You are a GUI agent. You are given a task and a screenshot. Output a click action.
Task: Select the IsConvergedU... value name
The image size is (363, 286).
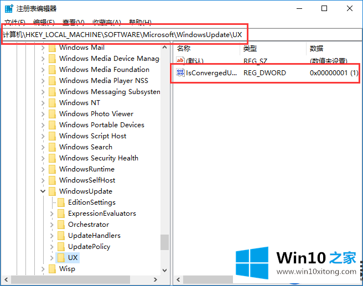211,73
